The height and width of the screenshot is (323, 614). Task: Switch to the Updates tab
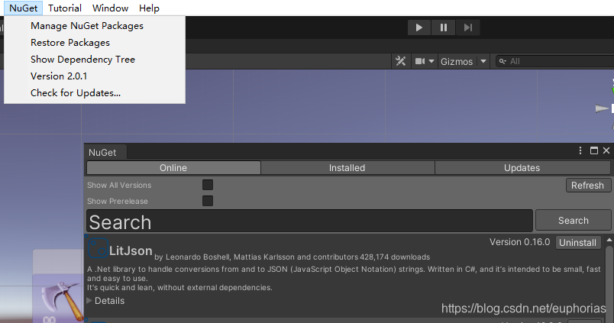[x=522, y=168]
